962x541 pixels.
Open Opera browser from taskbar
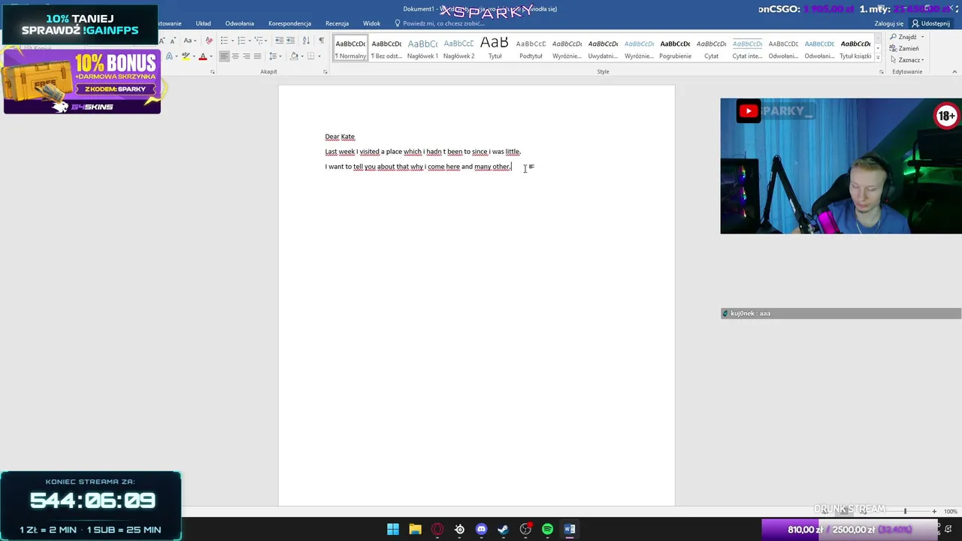437,529
